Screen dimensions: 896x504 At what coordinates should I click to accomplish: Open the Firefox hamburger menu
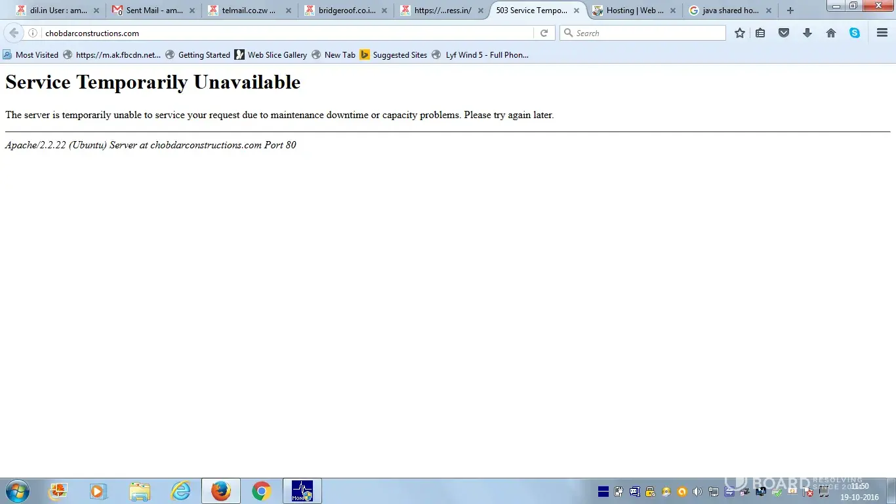coord(882,33)
